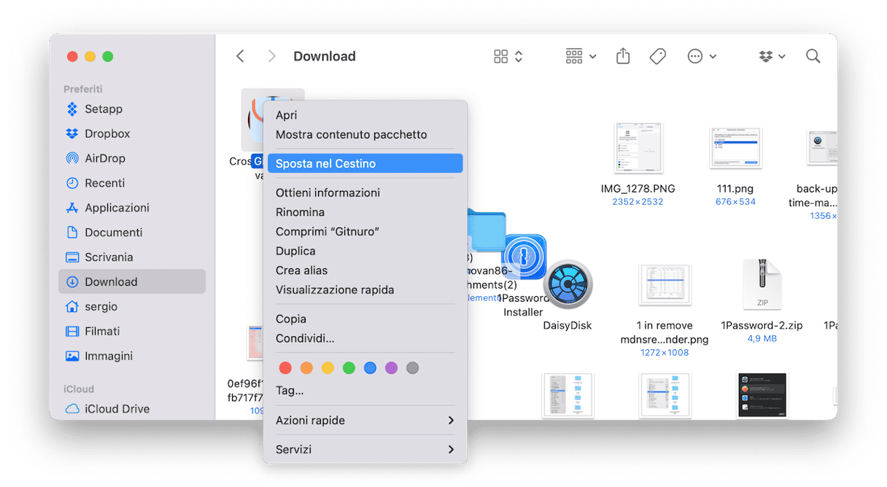Expand the ellipsis actions menu
Viewport: 887px width, 487px height.
coord(702,56)
